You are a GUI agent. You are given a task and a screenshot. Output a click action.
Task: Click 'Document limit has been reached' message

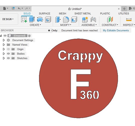coord(79,30)
